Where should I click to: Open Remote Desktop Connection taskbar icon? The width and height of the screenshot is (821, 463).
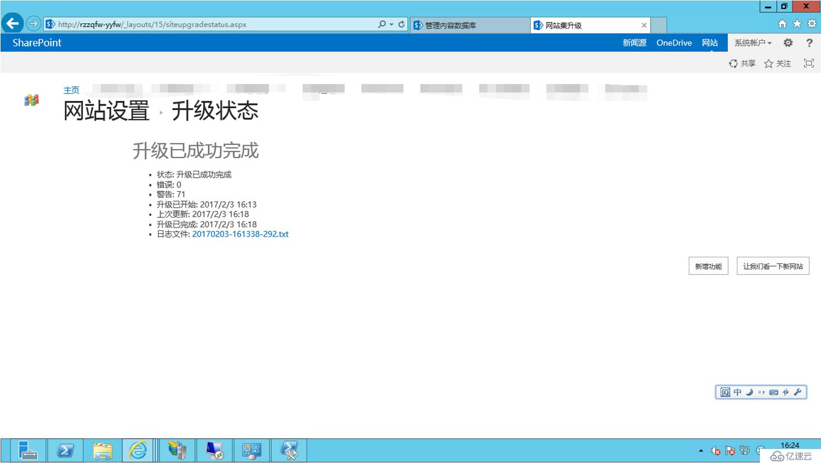(x=215, y=451)
